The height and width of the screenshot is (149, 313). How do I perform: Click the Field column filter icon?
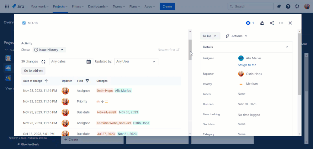[x=87, y=81]
